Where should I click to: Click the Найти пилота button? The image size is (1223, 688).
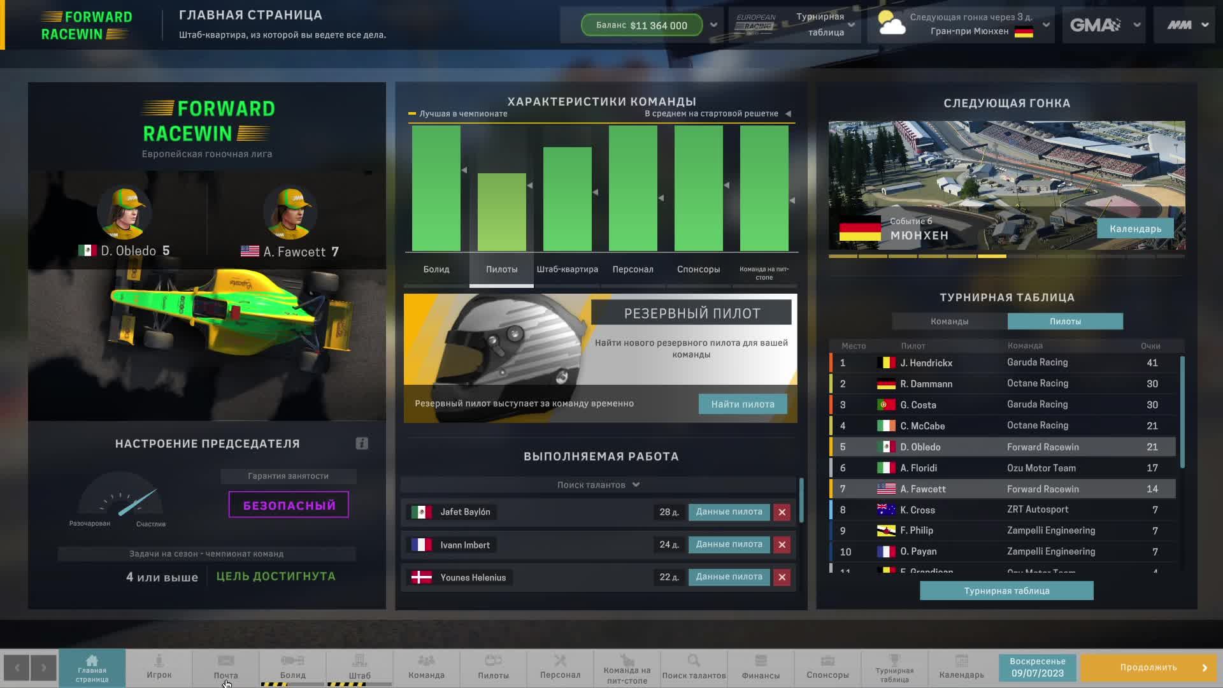742,403
